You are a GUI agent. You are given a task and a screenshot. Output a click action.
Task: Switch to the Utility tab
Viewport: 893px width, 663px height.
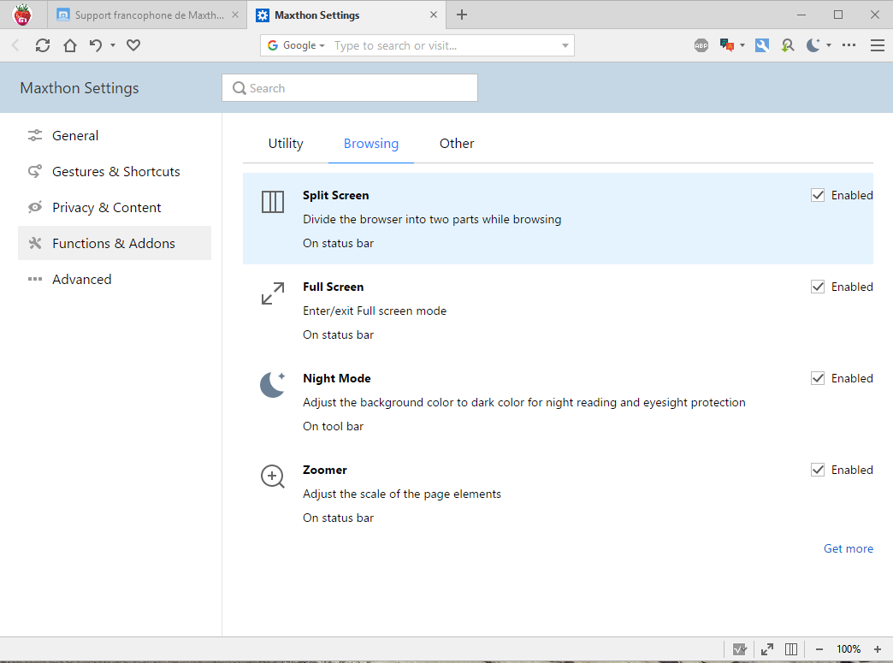pos(286,144)
